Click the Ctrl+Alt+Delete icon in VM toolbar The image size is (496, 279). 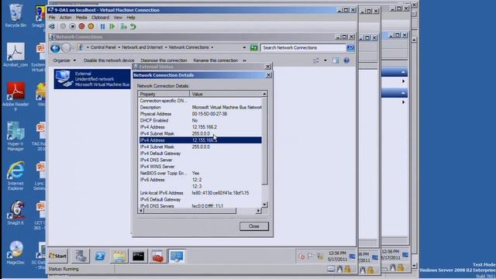52,26
